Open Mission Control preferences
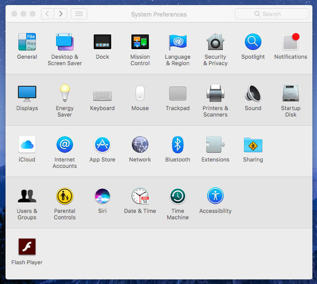The image size is (317, 284). coord(140,42)
